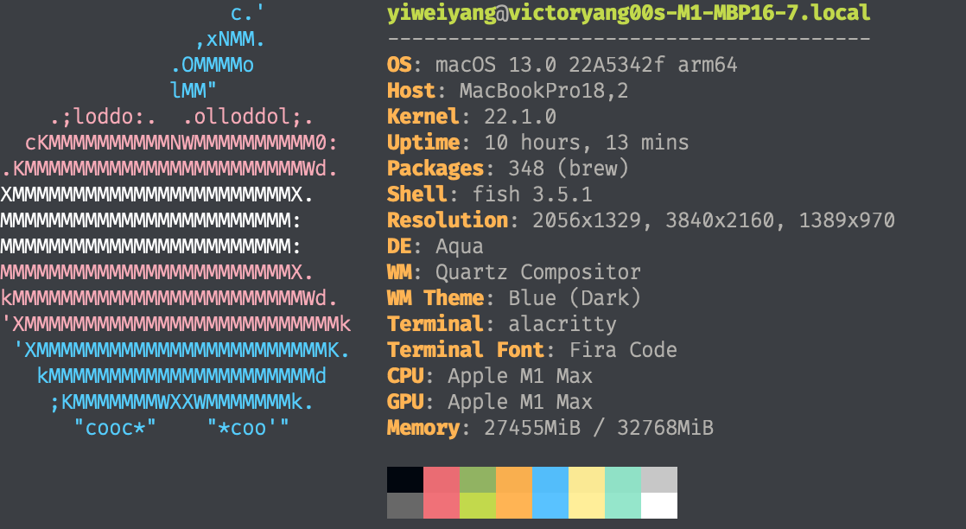Click the top-row pale yellow swatch

tap(587, 480)
